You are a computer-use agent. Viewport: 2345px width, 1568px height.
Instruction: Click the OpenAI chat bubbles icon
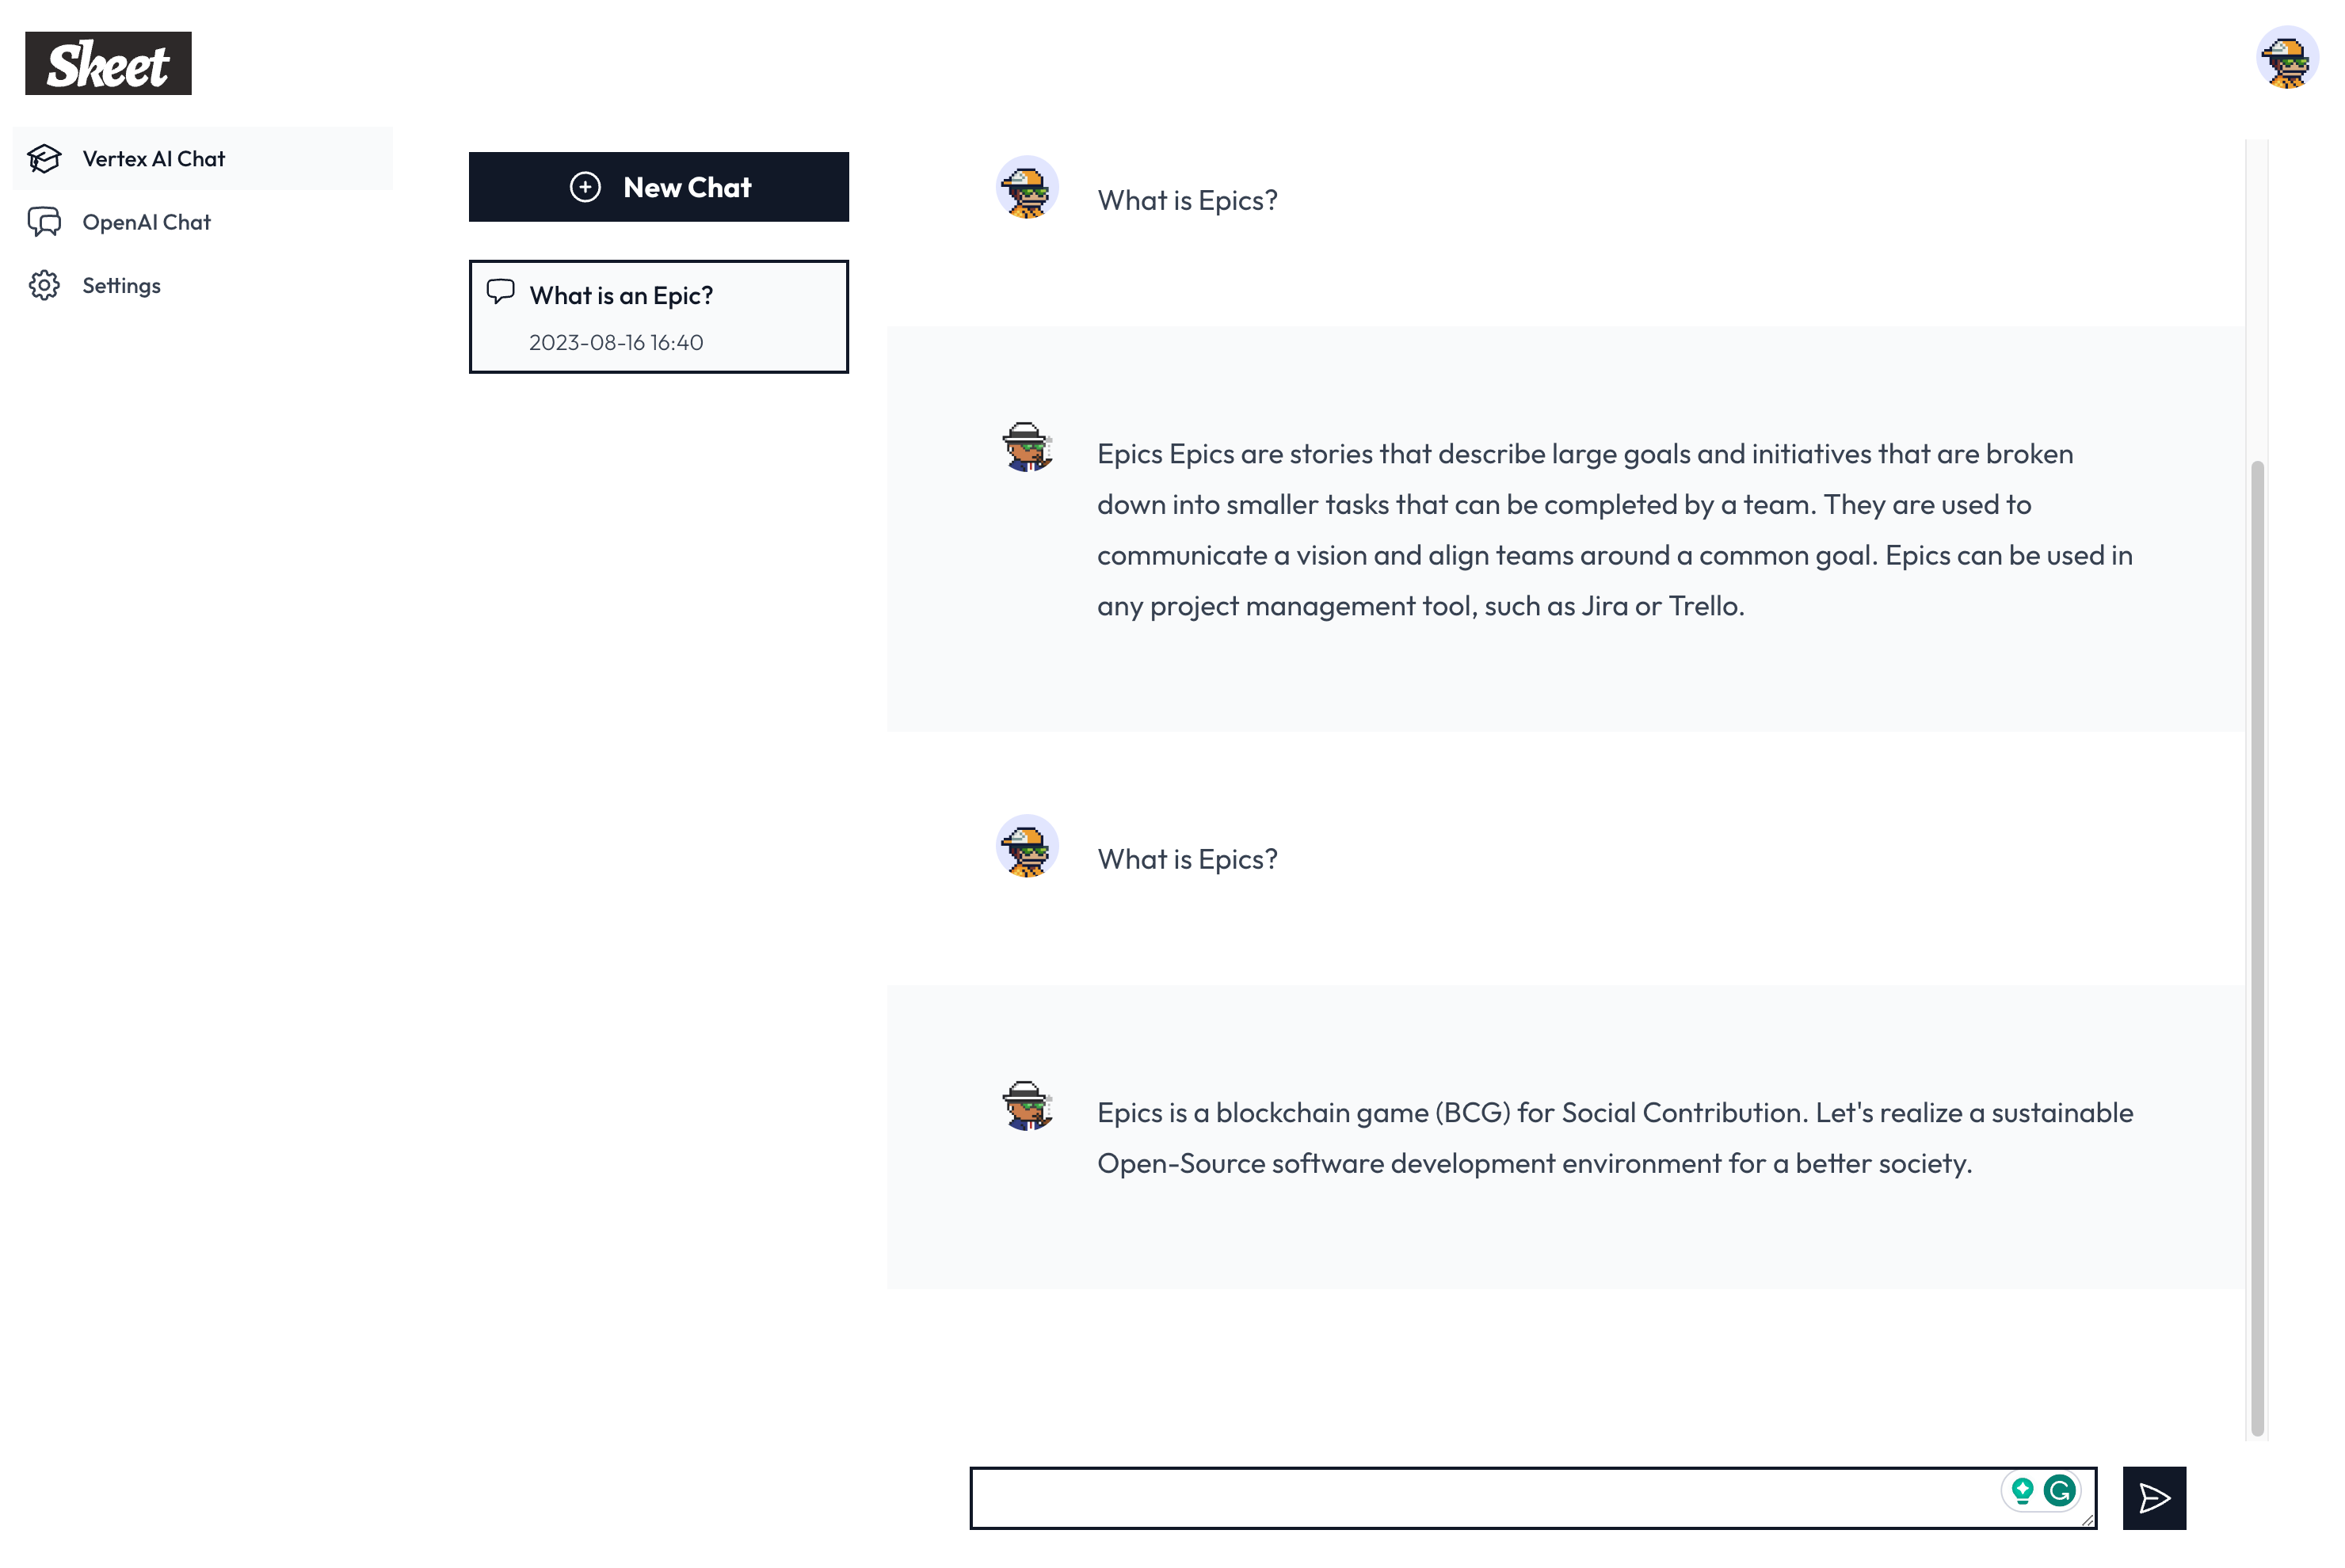coord(44,222)
